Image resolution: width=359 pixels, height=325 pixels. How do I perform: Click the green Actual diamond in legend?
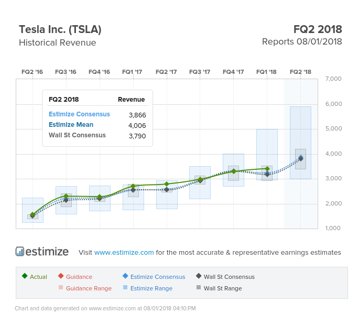(25, 276)
